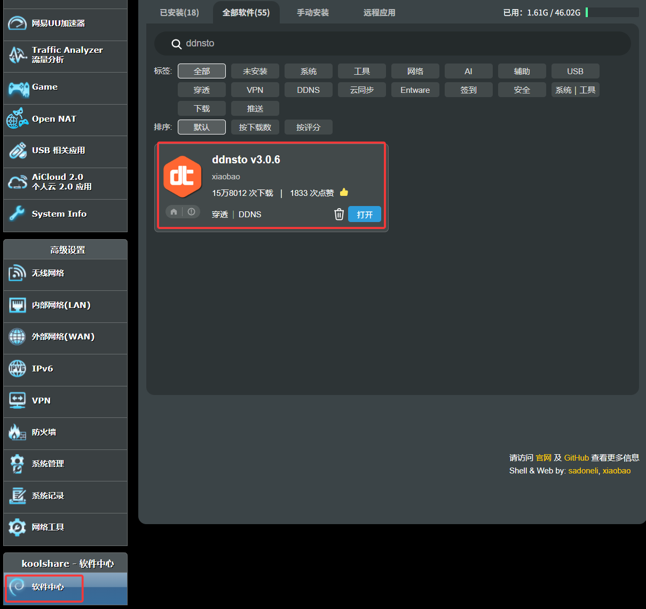Filter by the VPN tag button
The image size is (646, 609).
coord(255,90)
